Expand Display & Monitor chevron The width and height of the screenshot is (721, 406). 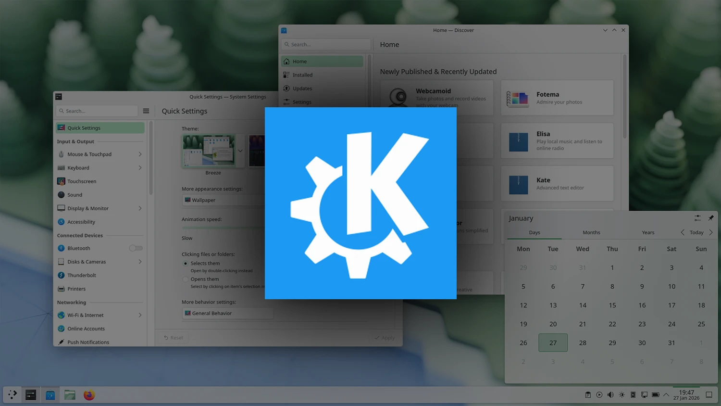pos(140,208)
